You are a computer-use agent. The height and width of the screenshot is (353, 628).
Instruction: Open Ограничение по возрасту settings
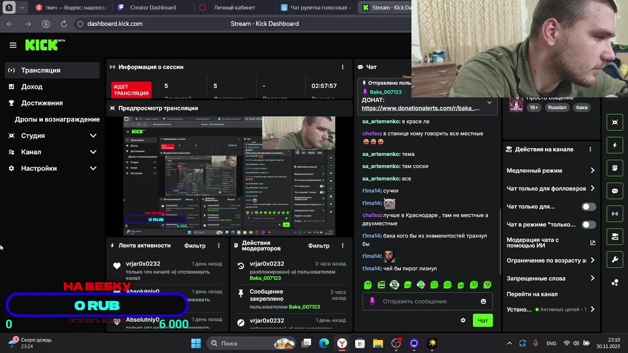(x=551, y=260)
